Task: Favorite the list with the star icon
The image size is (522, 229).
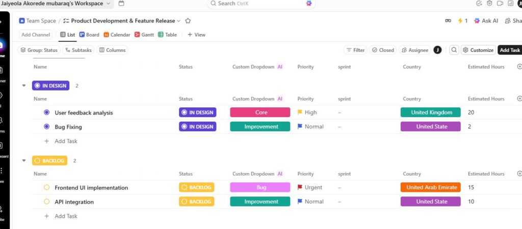Action: 188,20
